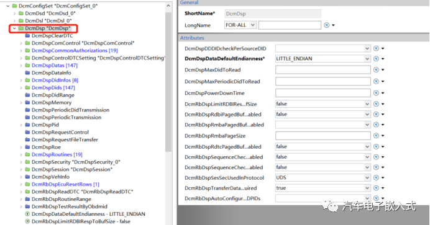430x225 pixels.
Task: Open the DcmRbDspRmbaPagedBuf...abled dropdown
Action: point(367,125)
